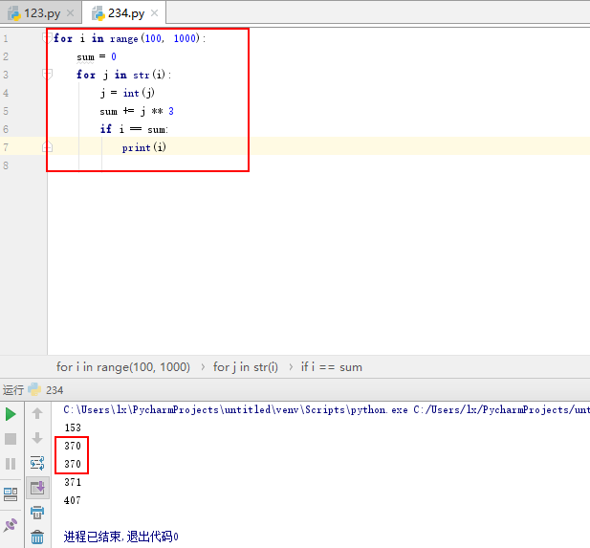Collapse the inner for loop on line 3
The height and width of the screenshot is (548, 590).
coord(48,75)
